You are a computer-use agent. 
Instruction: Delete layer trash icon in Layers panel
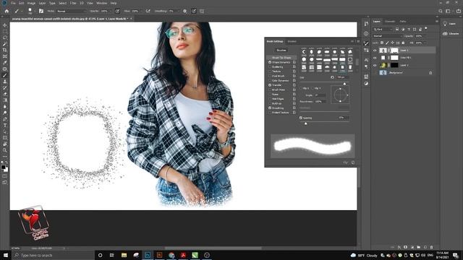pos(431,247)
